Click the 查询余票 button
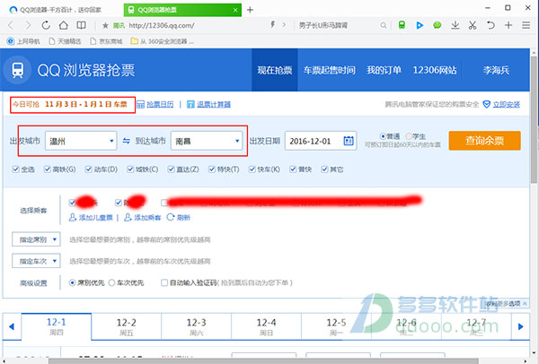This screenshot has height=364, width=539. 485,141
